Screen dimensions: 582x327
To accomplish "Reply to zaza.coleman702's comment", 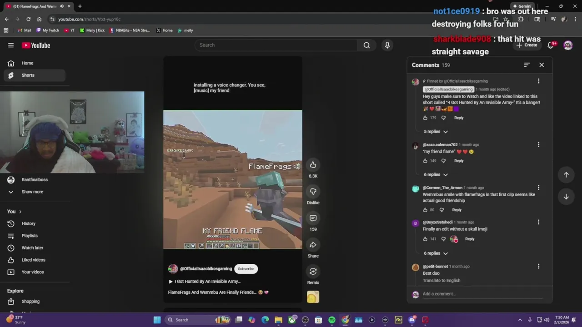I will pyautogui.click(x=459, y=161).
